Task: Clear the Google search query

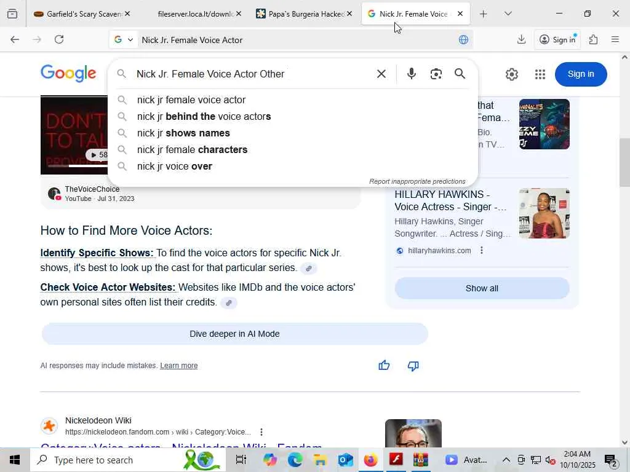Action: [381, 74]
